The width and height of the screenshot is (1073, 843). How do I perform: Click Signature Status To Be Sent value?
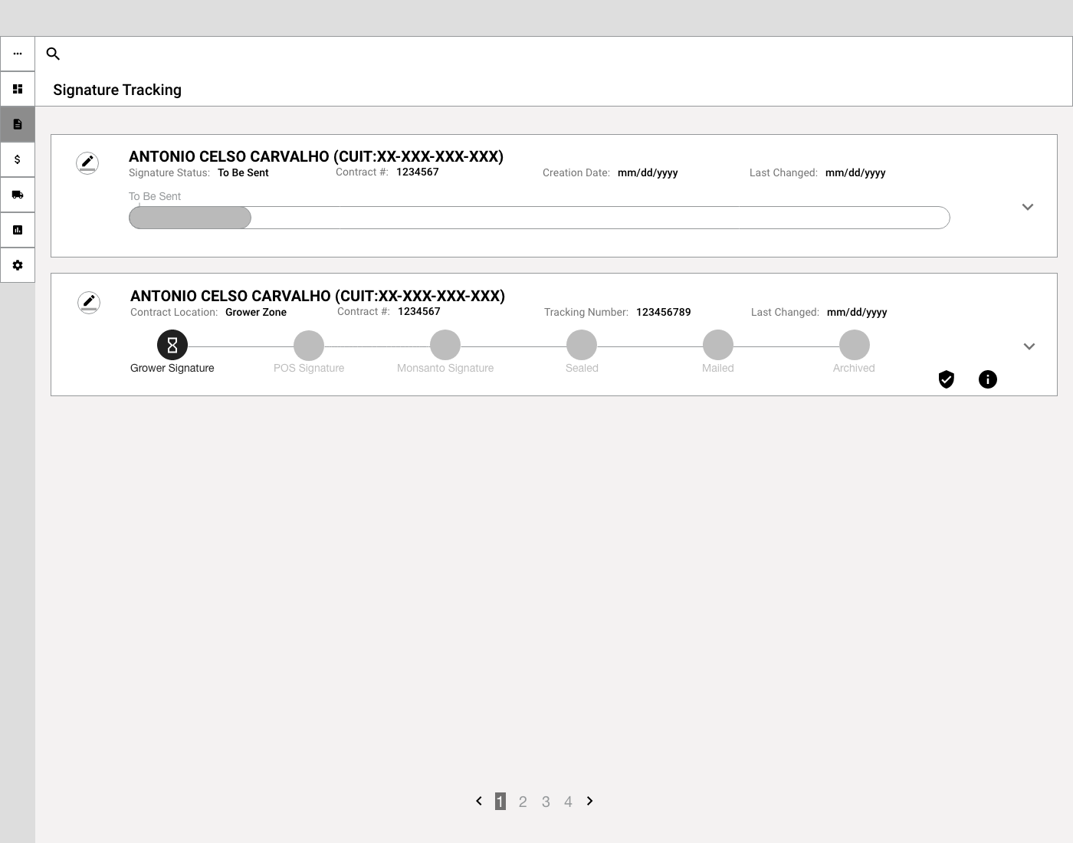point(243,172)
